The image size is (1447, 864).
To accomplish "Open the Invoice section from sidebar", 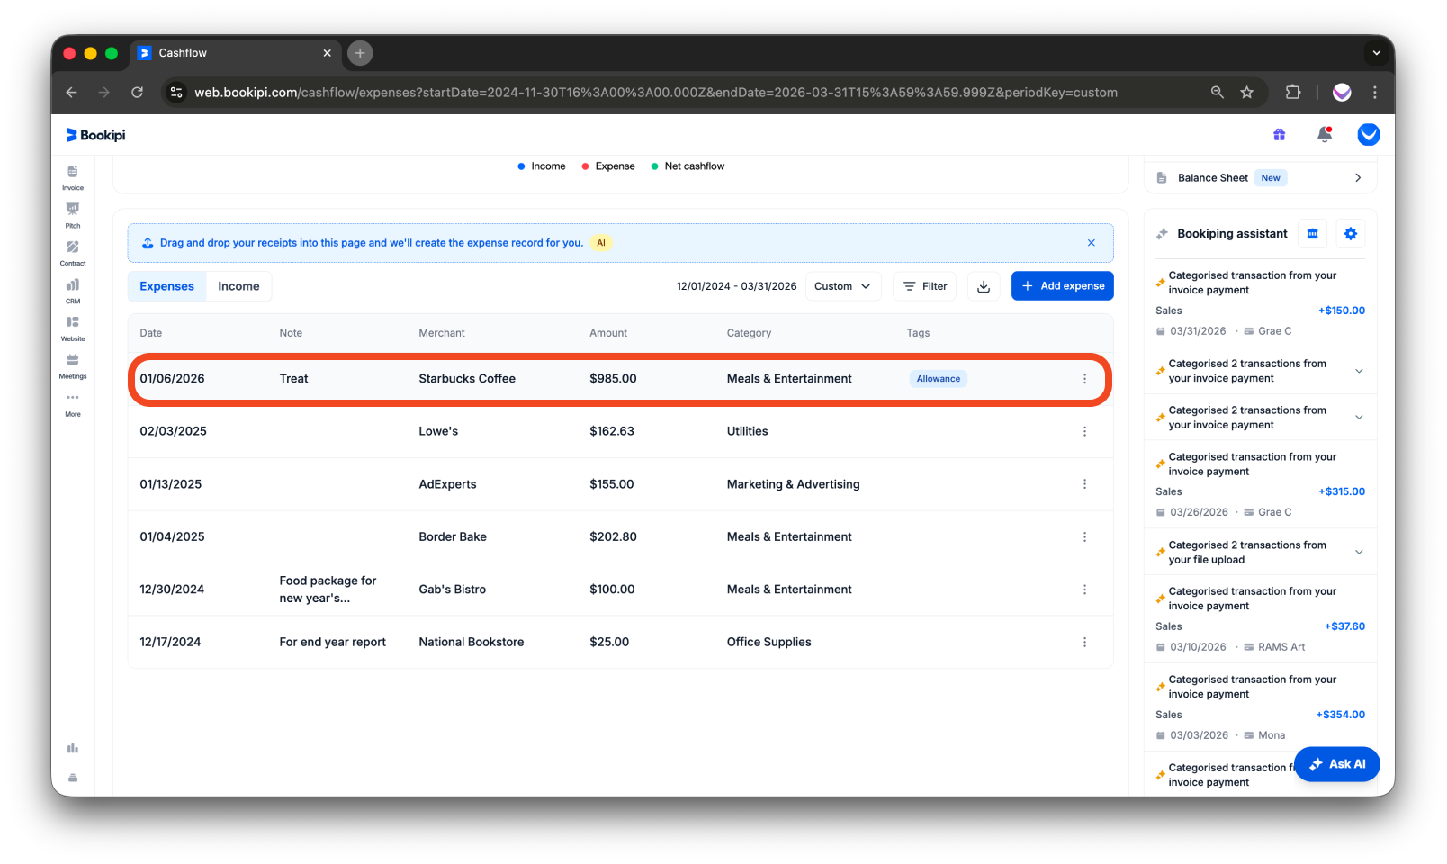I will click(x=73, y=177).
